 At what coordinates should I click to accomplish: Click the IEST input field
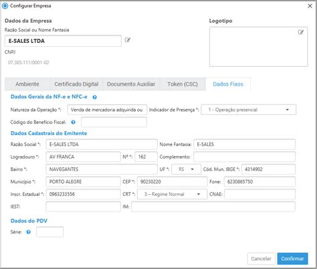click(x=84, y=207)
